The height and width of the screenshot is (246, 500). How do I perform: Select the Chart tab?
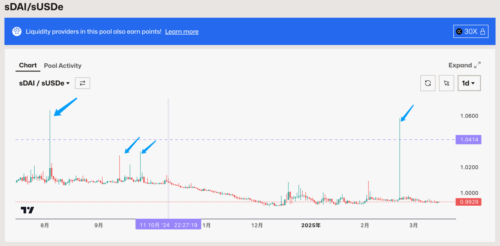click(x=28, y=65)
